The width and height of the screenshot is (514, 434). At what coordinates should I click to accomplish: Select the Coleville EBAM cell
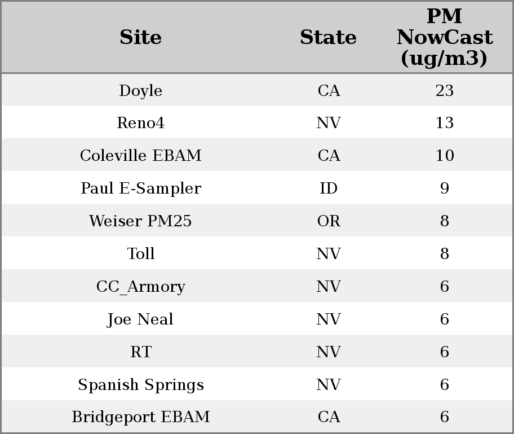pyautogui.click(x=141, y=156)
